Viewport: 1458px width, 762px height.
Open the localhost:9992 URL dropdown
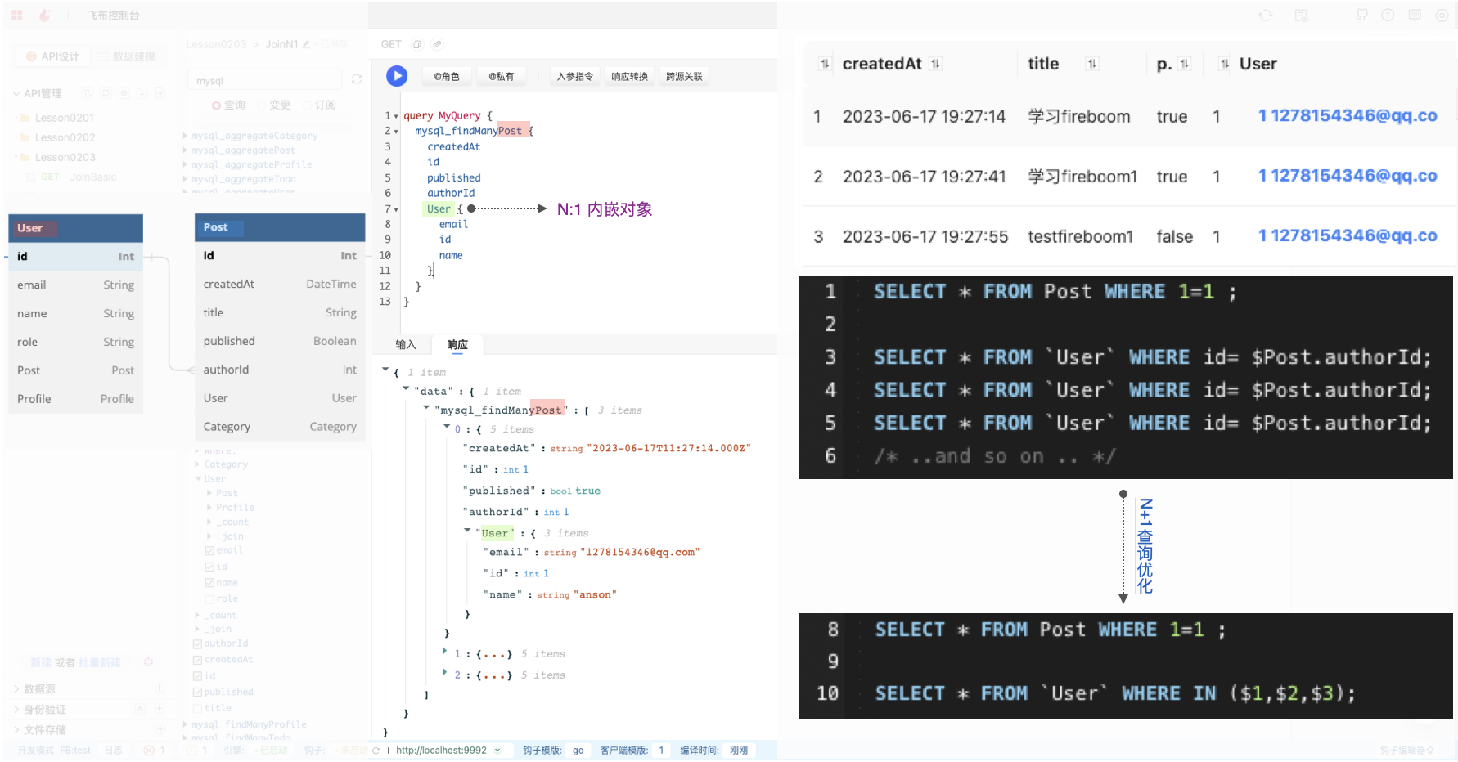click(497, 751)
